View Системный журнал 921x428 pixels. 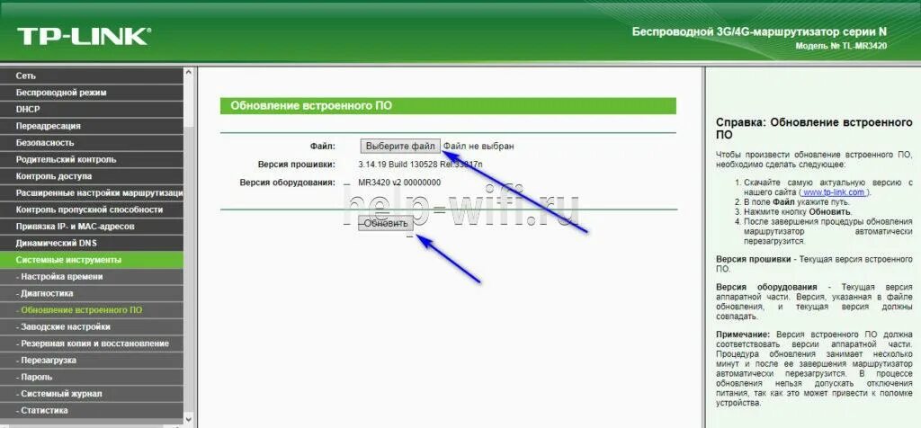(x=92, y=394)
